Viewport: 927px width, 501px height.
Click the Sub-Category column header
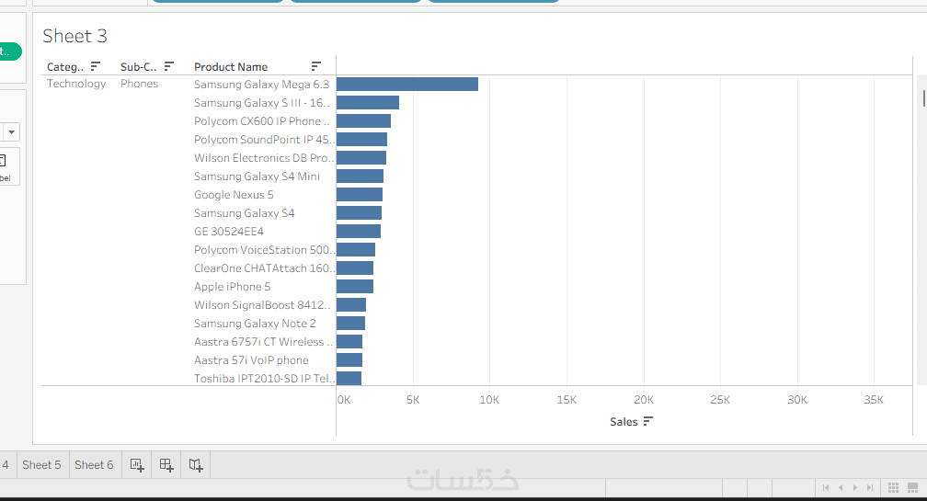(138, 67)
